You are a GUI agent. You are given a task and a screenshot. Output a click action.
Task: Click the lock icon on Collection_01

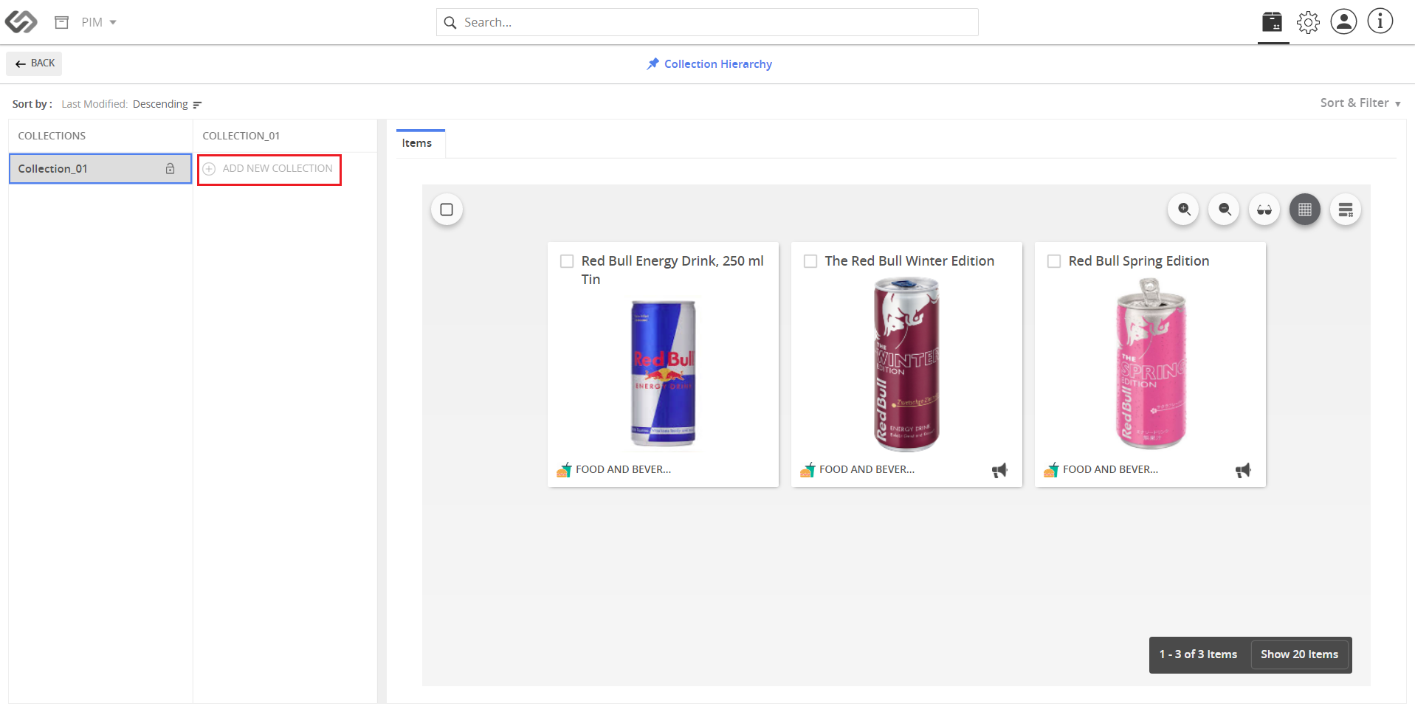(170, 169)
